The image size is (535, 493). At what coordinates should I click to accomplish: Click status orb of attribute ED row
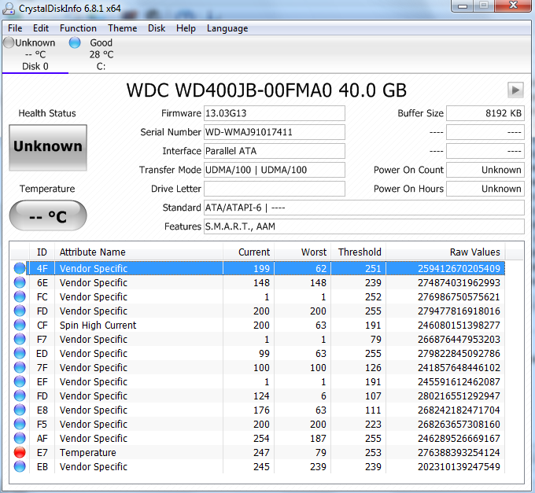(x=20, y=353)
